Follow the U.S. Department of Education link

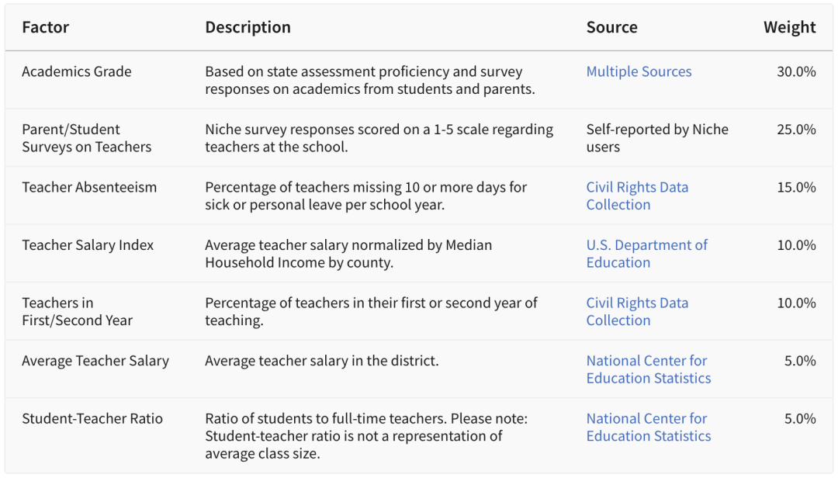click(646, 254)
